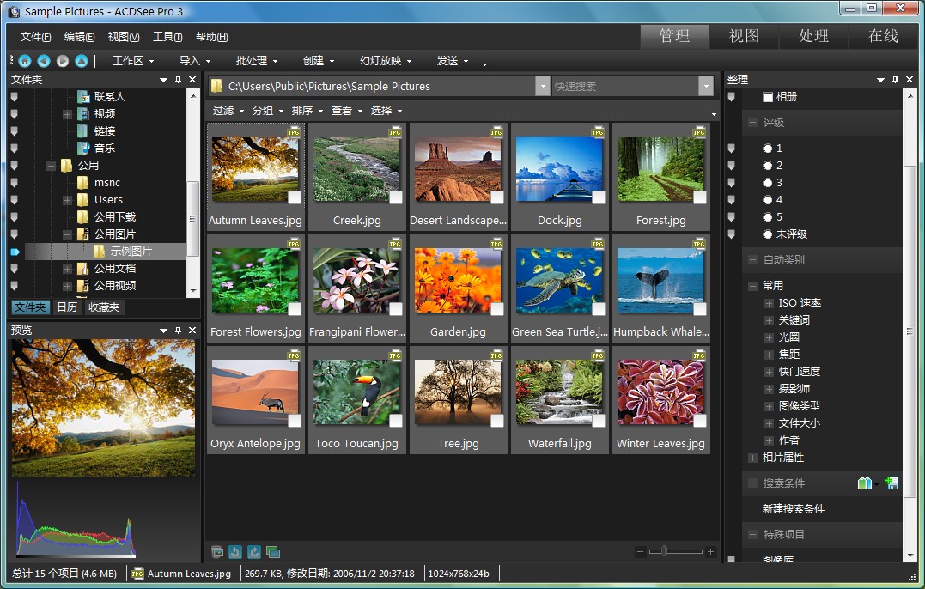Click 新建搜索条件 link
The image size is (925, 589).
pyautogui.click(x=793, y=509)
